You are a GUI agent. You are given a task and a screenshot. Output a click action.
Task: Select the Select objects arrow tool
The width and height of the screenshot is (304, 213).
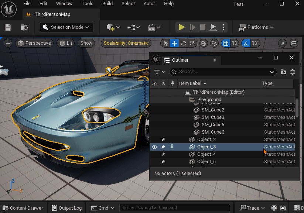[x=165, y=43]
